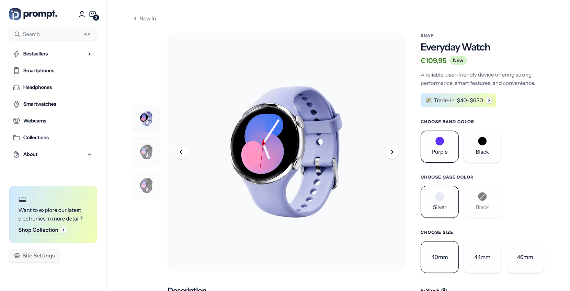The image size is (570, 291).
Task: Expand the Bestsellers submenu arrow
Action: [x=90, y=54]
